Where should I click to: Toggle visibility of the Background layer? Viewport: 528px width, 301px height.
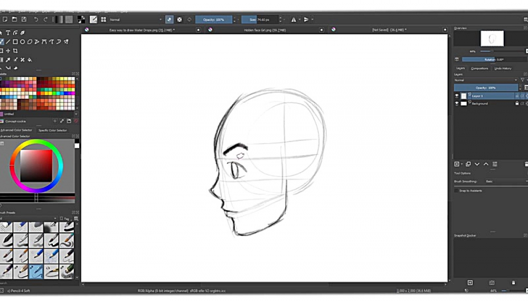point(457,104)
